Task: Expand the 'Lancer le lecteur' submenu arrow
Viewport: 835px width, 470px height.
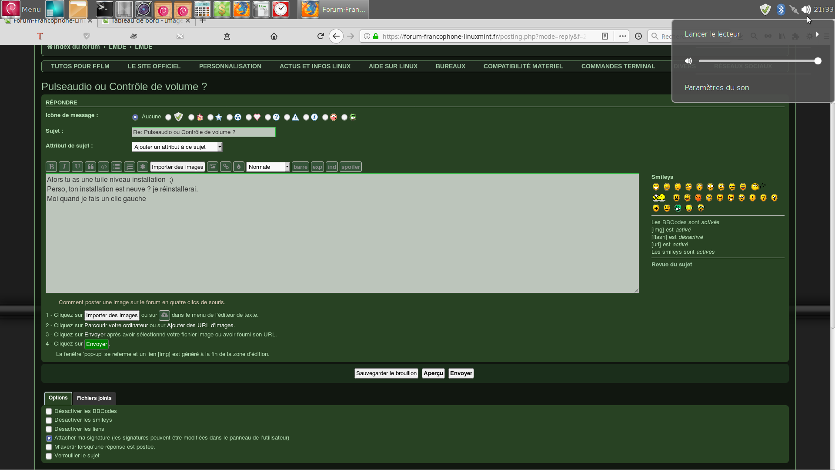Action: pyautogui.click(x=818, y=34)
